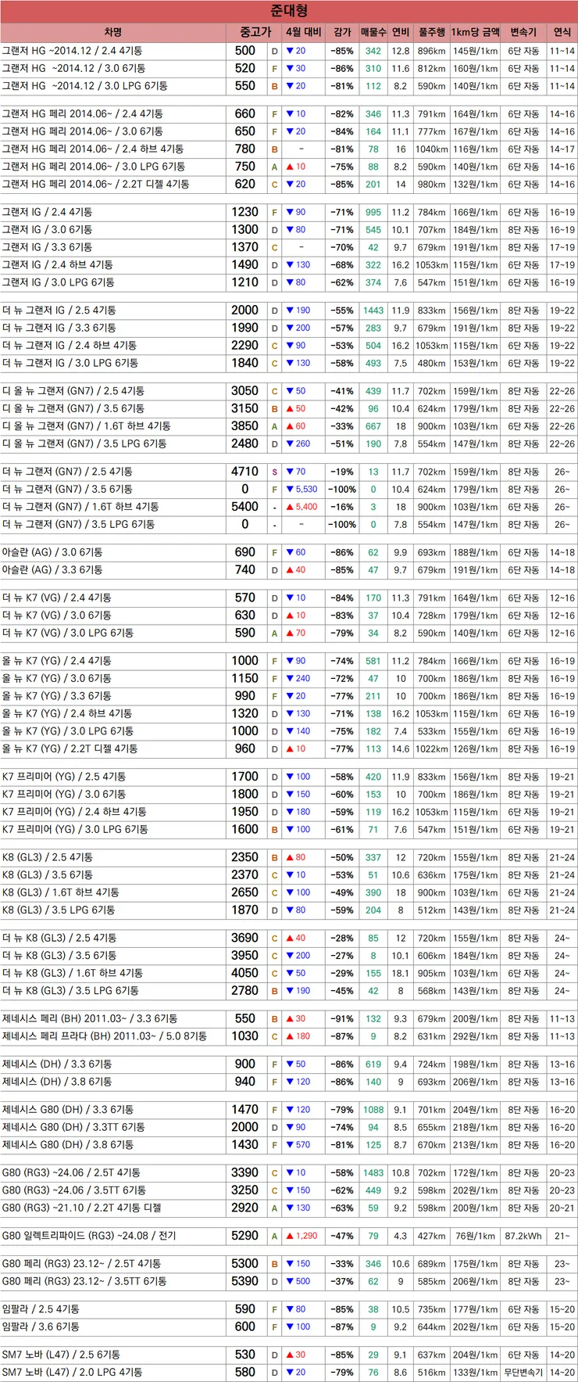Click the "중고가" column header

[x=254, y=32]
